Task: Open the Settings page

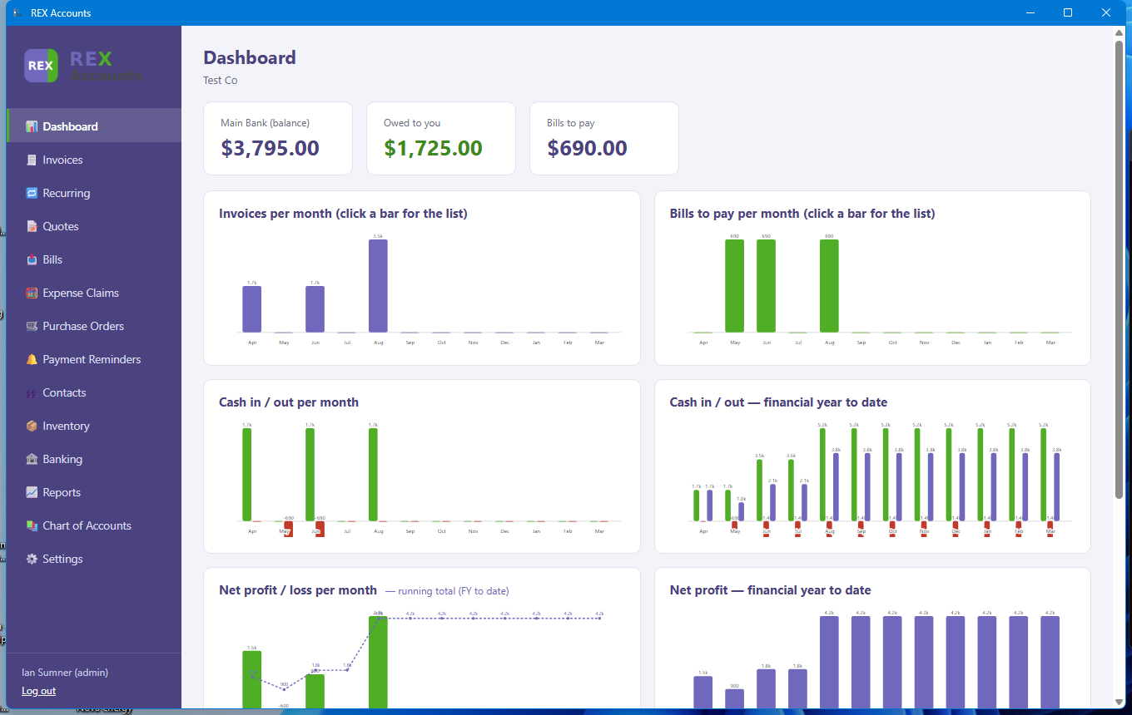Action: [94, 559]
